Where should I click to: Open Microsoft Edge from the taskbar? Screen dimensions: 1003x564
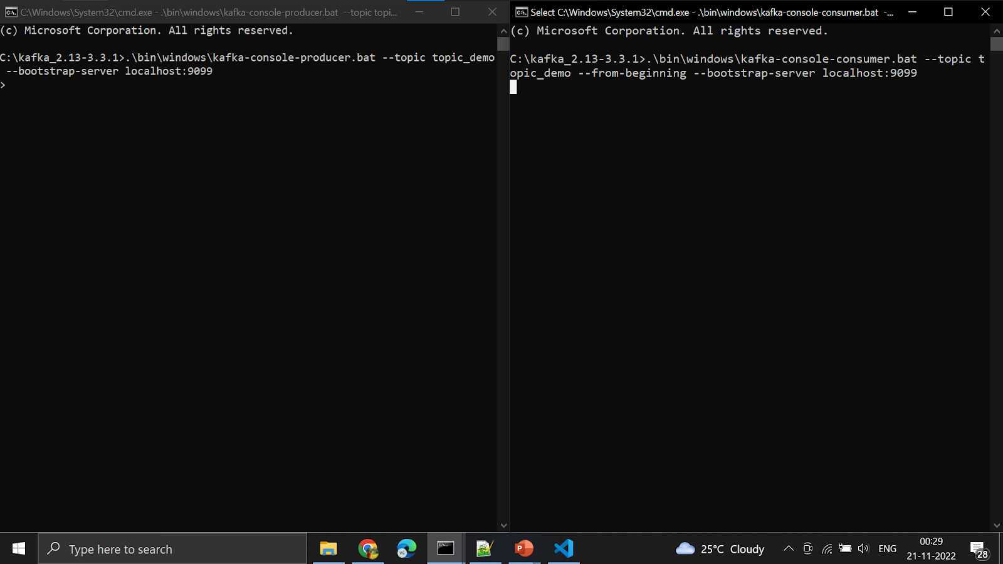[x=407, y=549]
